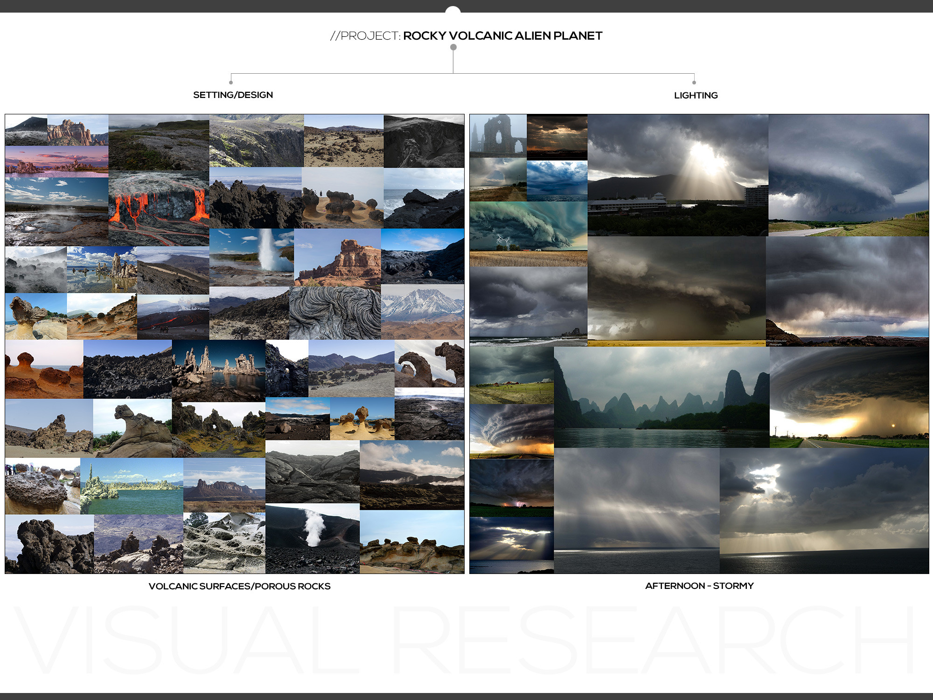Select the pink sunset tufa lake photo

pyautogui.click(x=56, y=161)
